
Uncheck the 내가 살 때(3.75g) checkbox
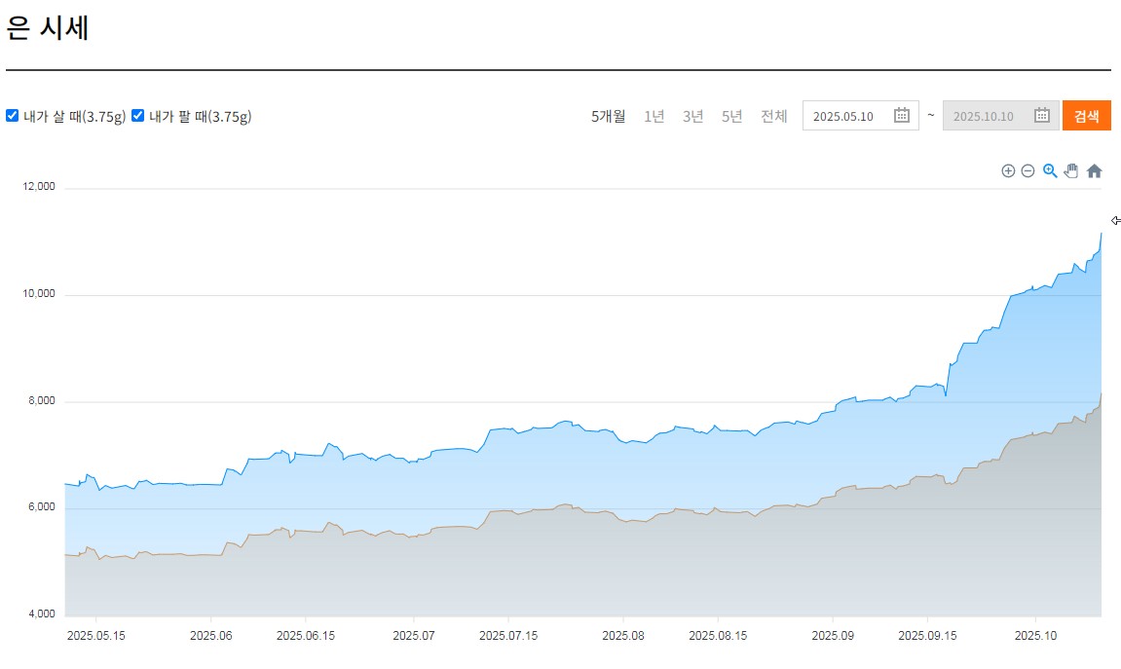click(13, 116)
